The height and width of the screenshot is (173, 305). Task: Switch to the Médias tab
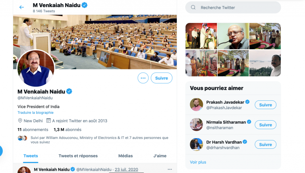pos(125,156)
